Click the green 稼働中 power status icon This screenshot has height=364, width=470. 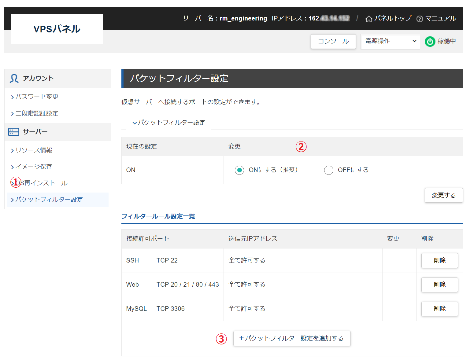[x=430, y=41]
